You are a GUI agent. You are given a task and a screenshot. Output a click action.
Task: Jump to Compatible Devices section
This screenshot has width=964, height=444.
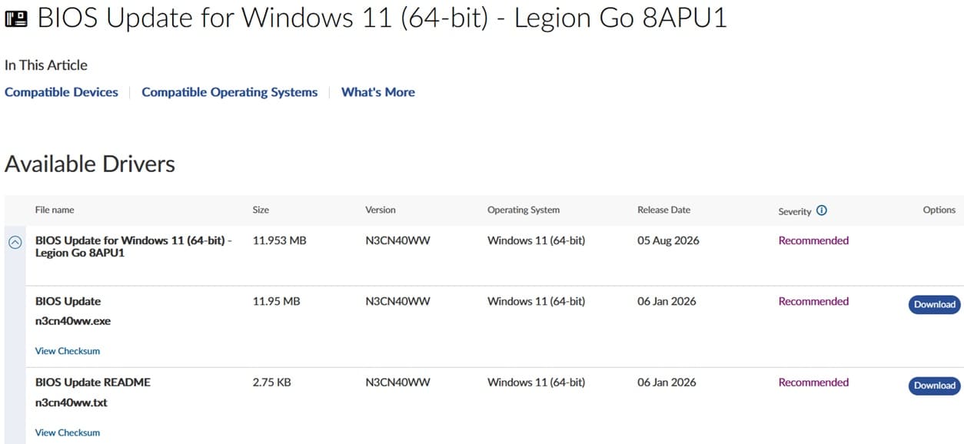61,92
